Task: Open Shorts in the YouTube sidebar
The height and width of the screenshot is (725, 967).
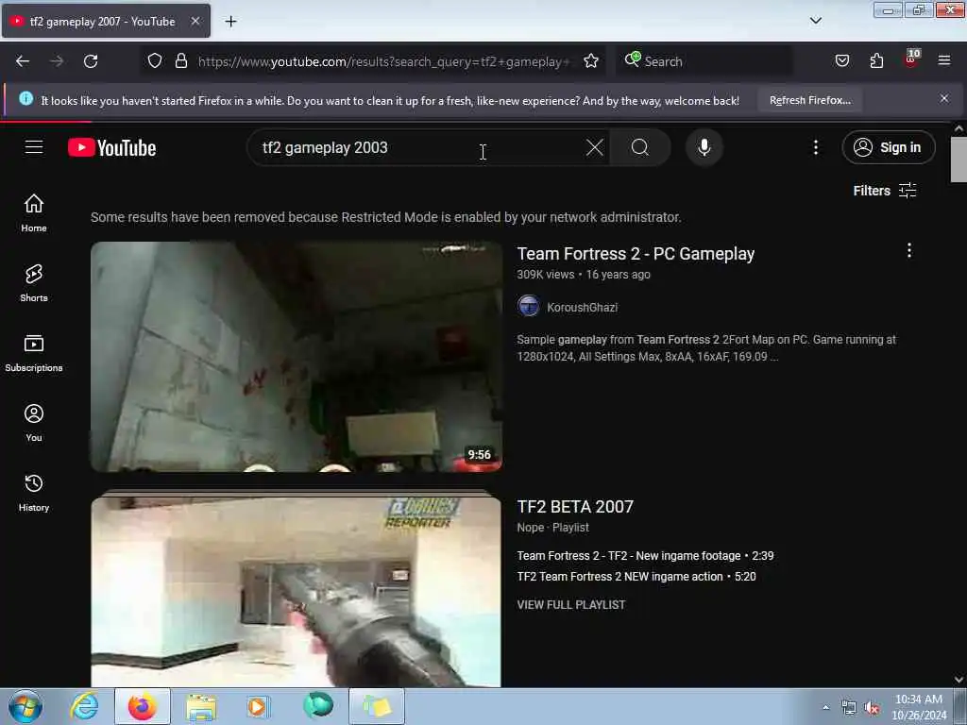Action: [x=34, y=283]
